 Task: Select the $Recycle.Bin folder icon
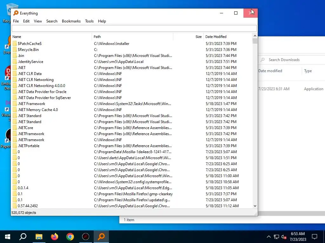tap(15, 49)
